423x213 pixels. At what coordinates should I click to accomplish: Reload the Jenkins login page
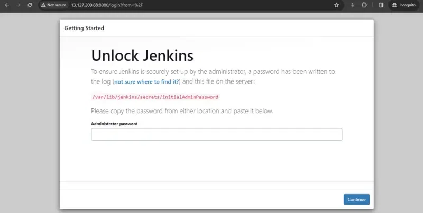click(x=29, y=5)
